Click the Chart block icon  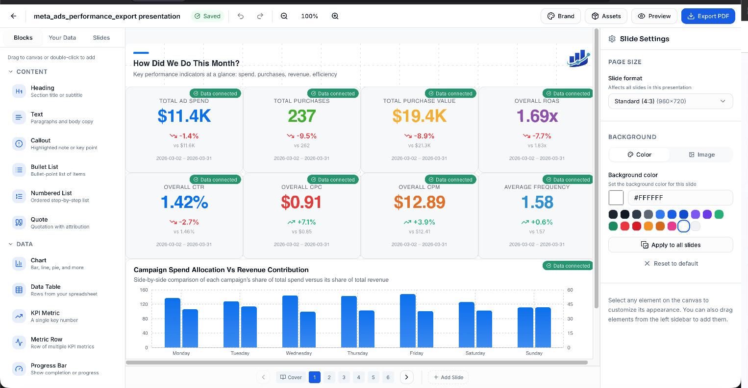pos(19,263)
